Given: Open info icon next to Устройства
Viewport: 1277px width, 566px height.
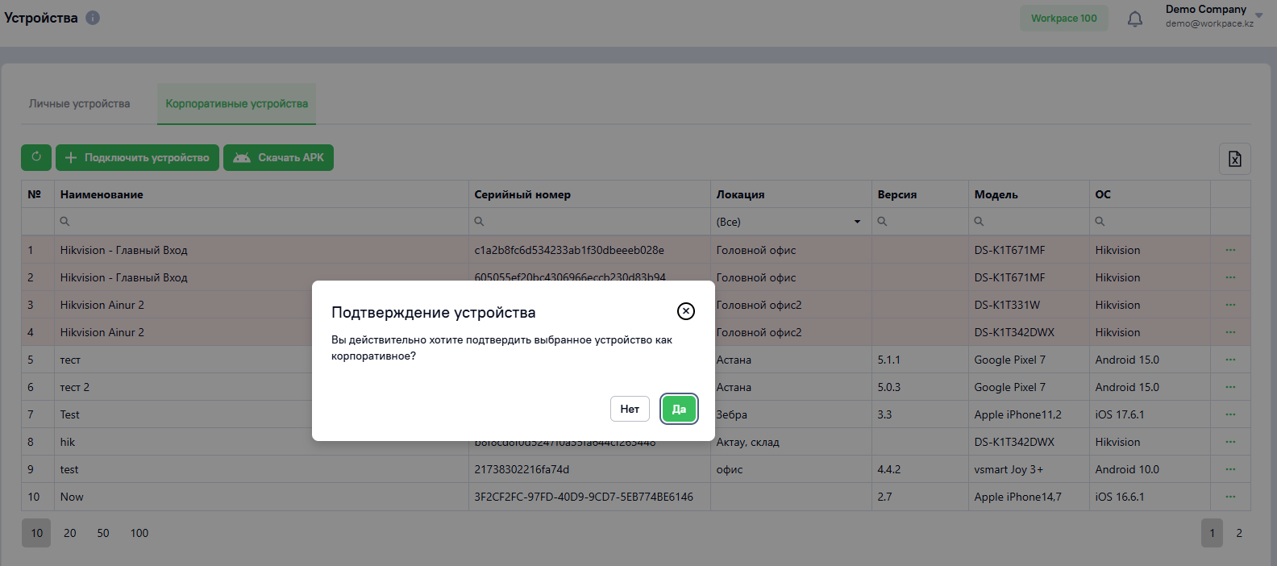Looking at the screenshot, I should coord(93,18).
